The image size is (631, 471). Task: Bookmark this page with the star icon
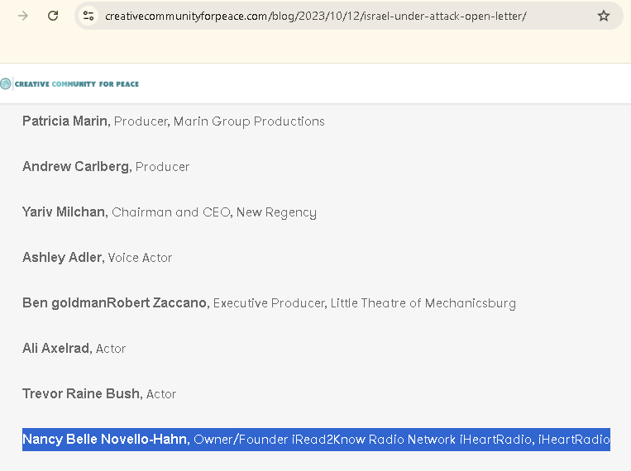[x=603, y=16]
